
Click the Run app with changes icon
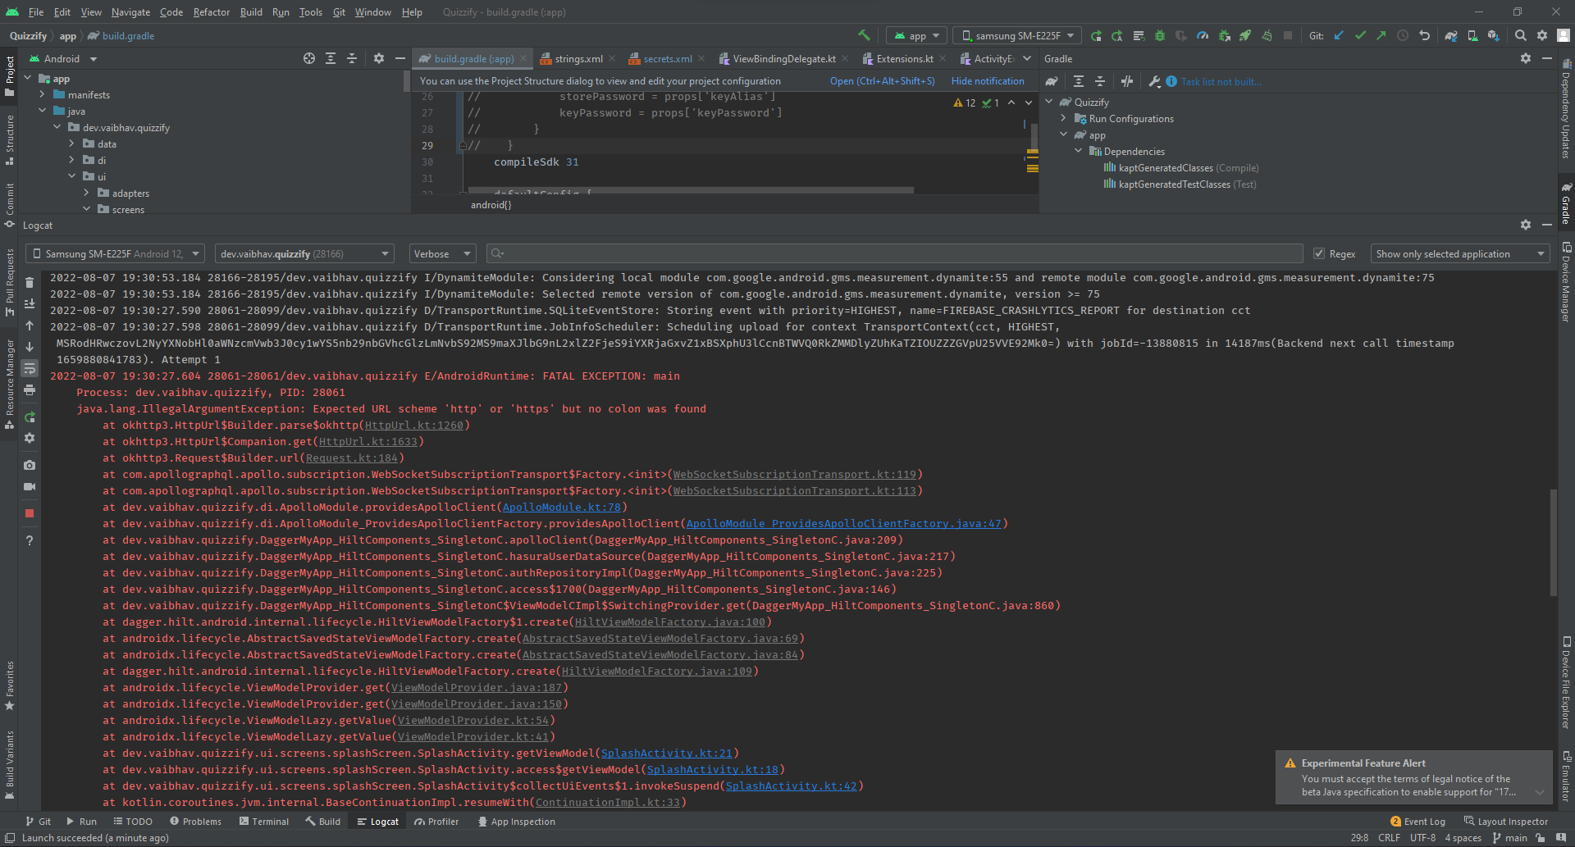click(x=1096, y=35)
